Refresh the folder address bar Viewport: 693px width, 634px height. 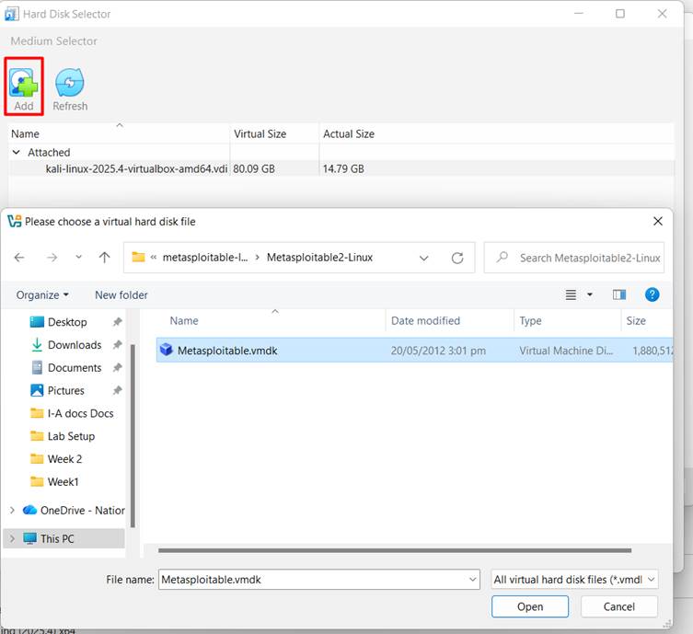457,258
